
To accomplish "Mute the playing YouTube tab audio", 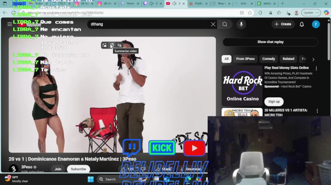I will click(174, 4).
